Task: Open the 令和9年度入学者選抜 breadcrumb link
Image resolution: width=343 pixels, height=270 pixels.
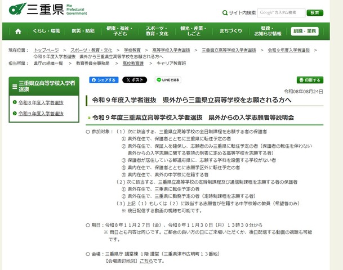Action: 289,50
